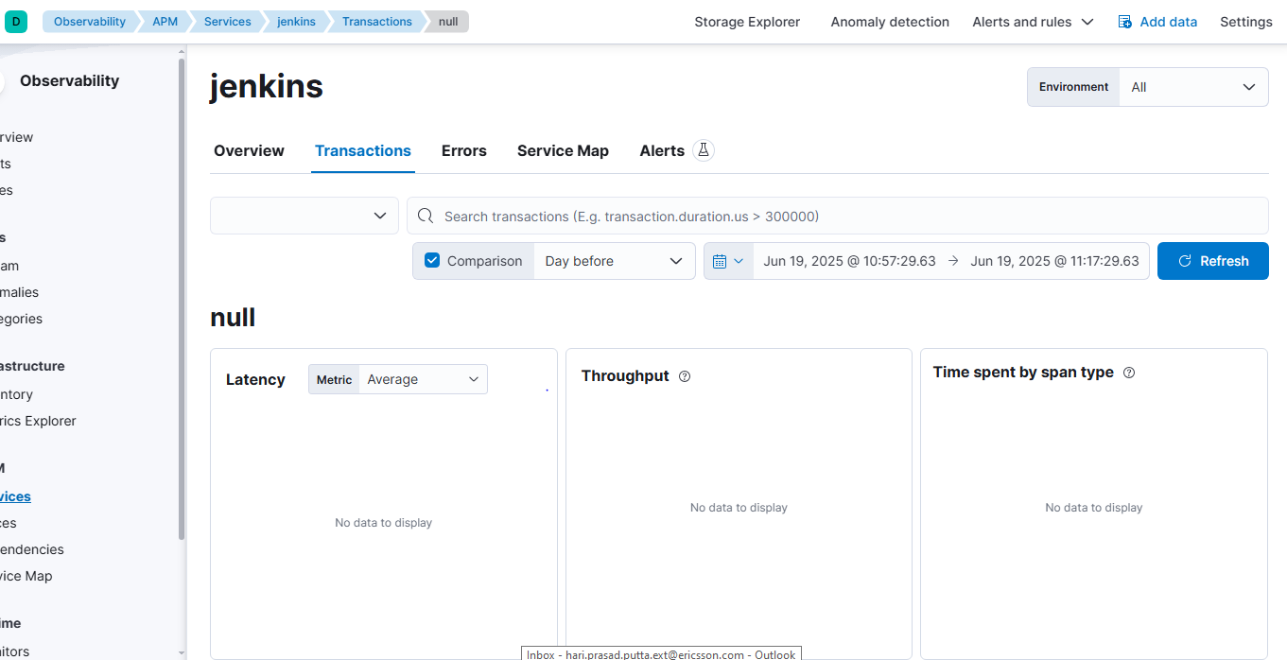Click the green D space avatar icon

coord(16,22)
